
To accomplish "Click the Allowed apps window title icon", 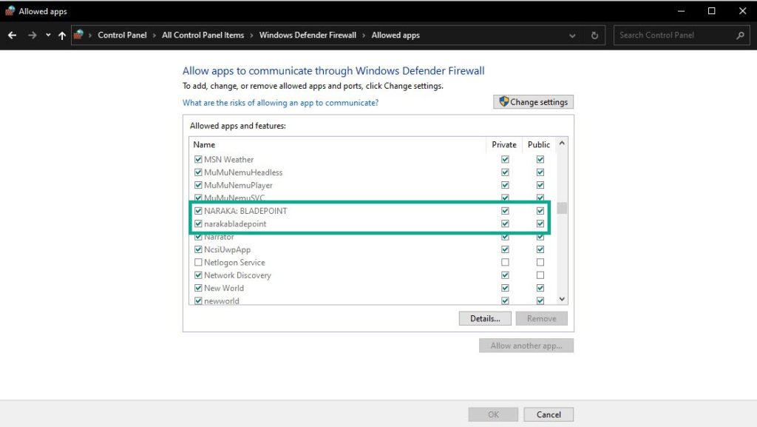I will point(10,11).
